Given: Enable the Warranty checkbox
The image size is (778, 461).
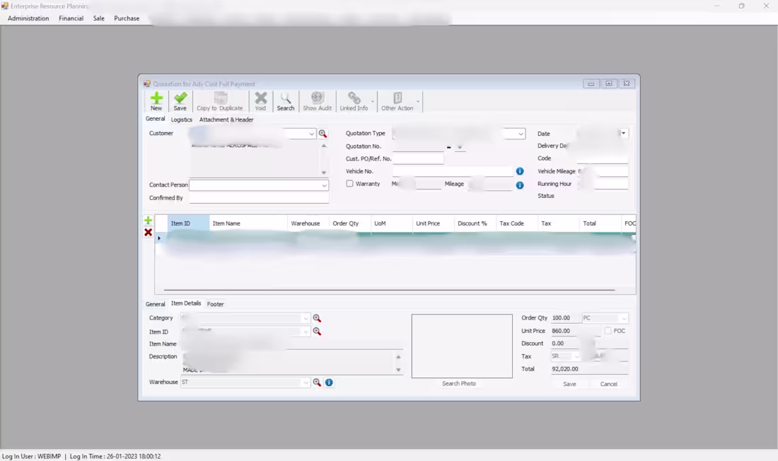Looking at the screenshot, I should (349, 183).
